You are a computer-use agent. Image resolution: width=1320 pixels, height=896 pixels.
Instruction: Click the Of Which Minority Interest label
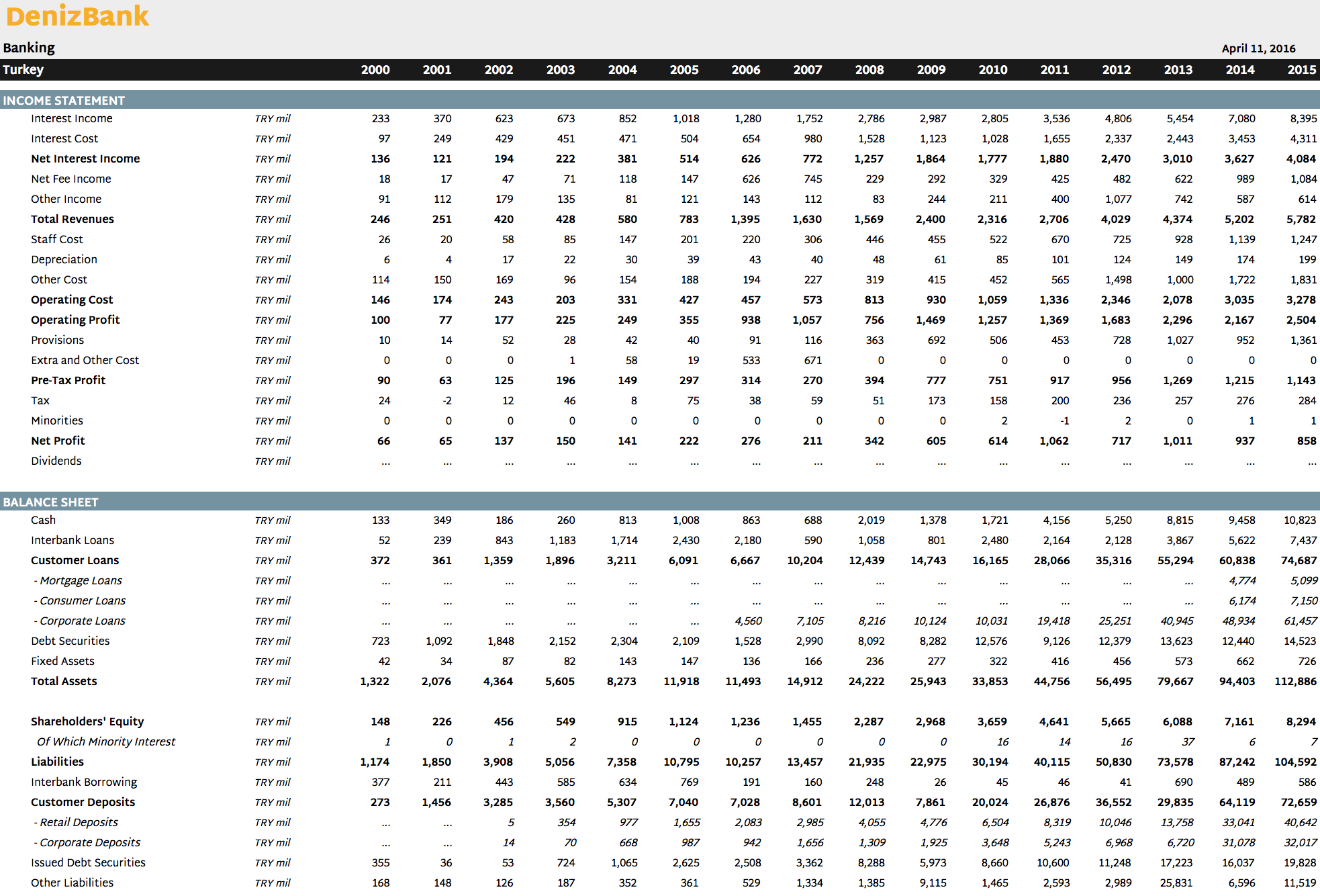coord(106,742)
